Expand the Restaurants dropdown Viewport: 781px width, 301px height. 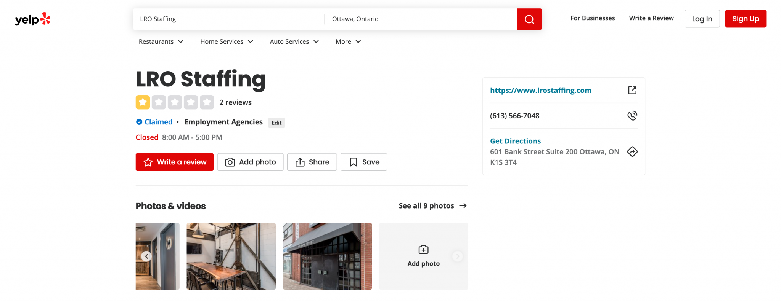[161, 41]
